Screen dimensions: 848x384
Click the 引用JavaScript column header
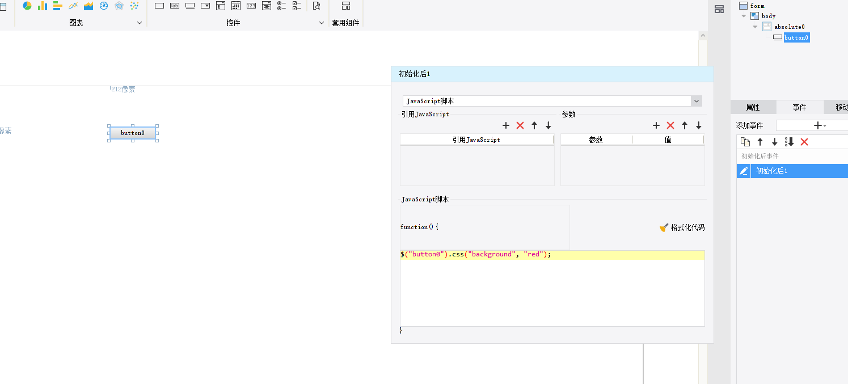click(476, 140)
